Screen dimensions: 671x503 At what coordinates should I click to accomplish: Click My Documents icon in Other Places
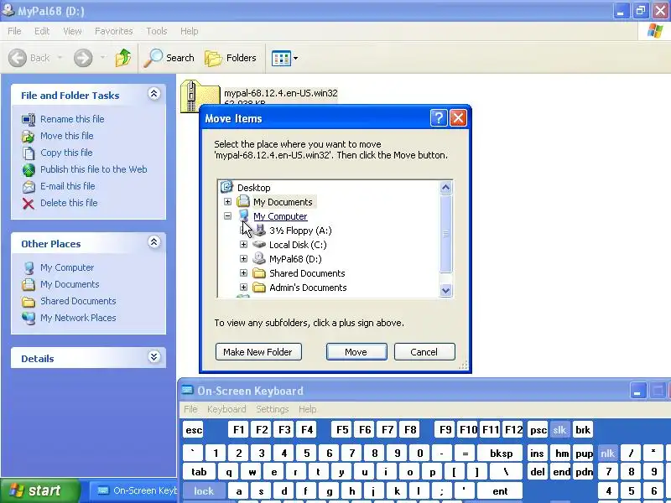tap(29, 284)
